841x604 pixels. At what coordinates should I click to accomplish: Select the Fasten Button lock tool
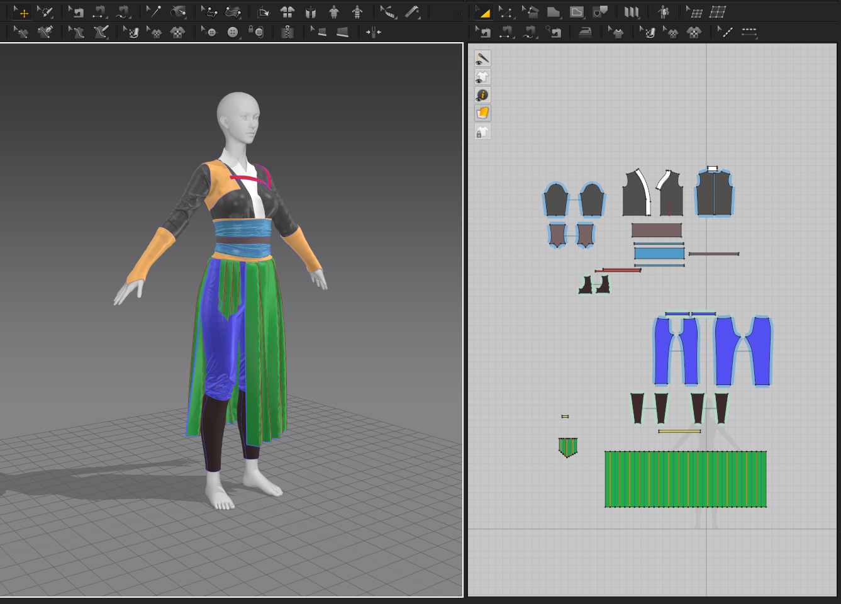coord(256,32)
